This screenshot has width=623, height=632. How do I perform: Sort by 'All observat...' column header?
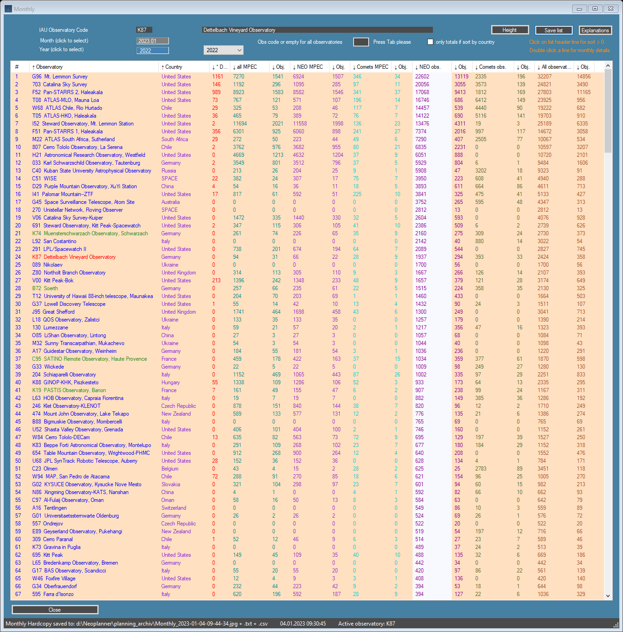(554, 67)
